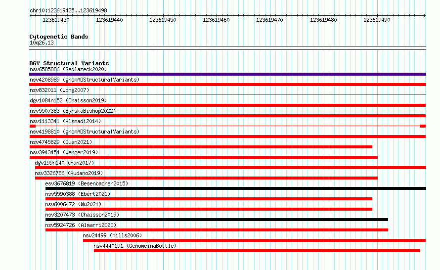Open nsv4208989 (gnomADStructuralVariants) label
Image resolution: width=440 pixels, height=270 pixels.
point(85,80)
